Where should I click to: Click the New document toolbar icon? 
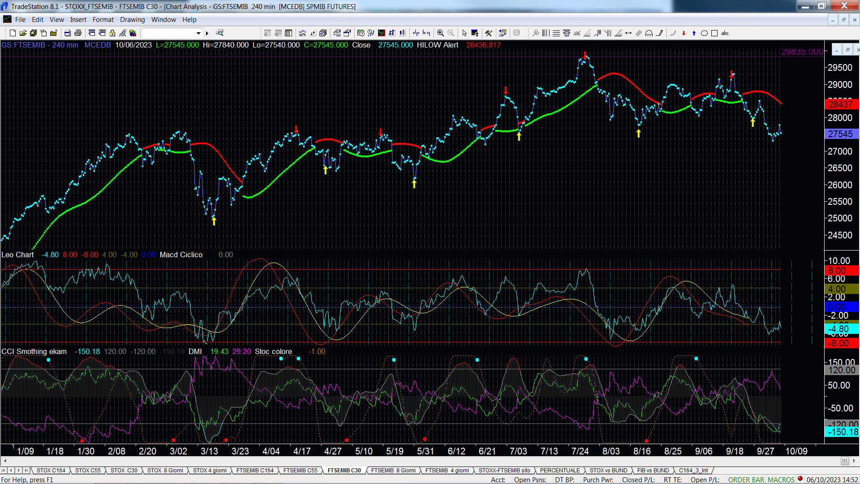tap(13, 33)
